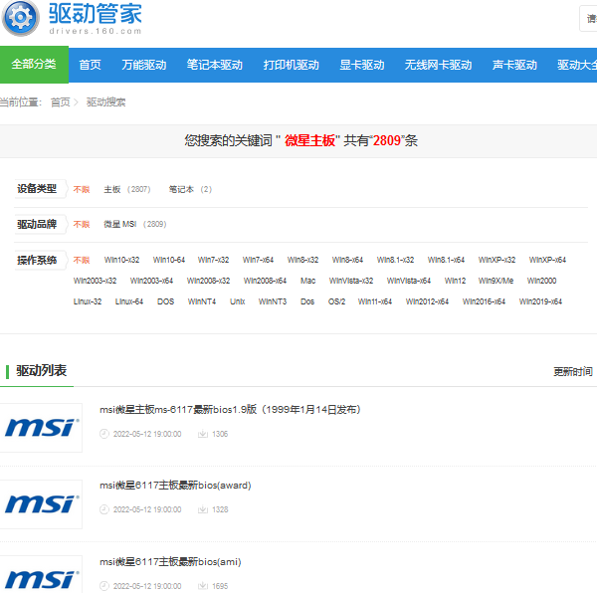The image size is (597, 593).
Task: Select 不限 in 驱动品牌 filter
Action: 82,224
